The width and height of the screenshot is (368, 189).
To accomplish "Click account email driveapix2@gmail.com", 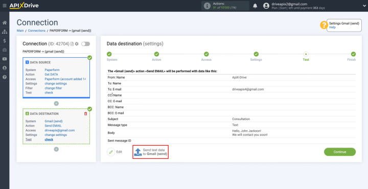I will click(x=289, y=4).
